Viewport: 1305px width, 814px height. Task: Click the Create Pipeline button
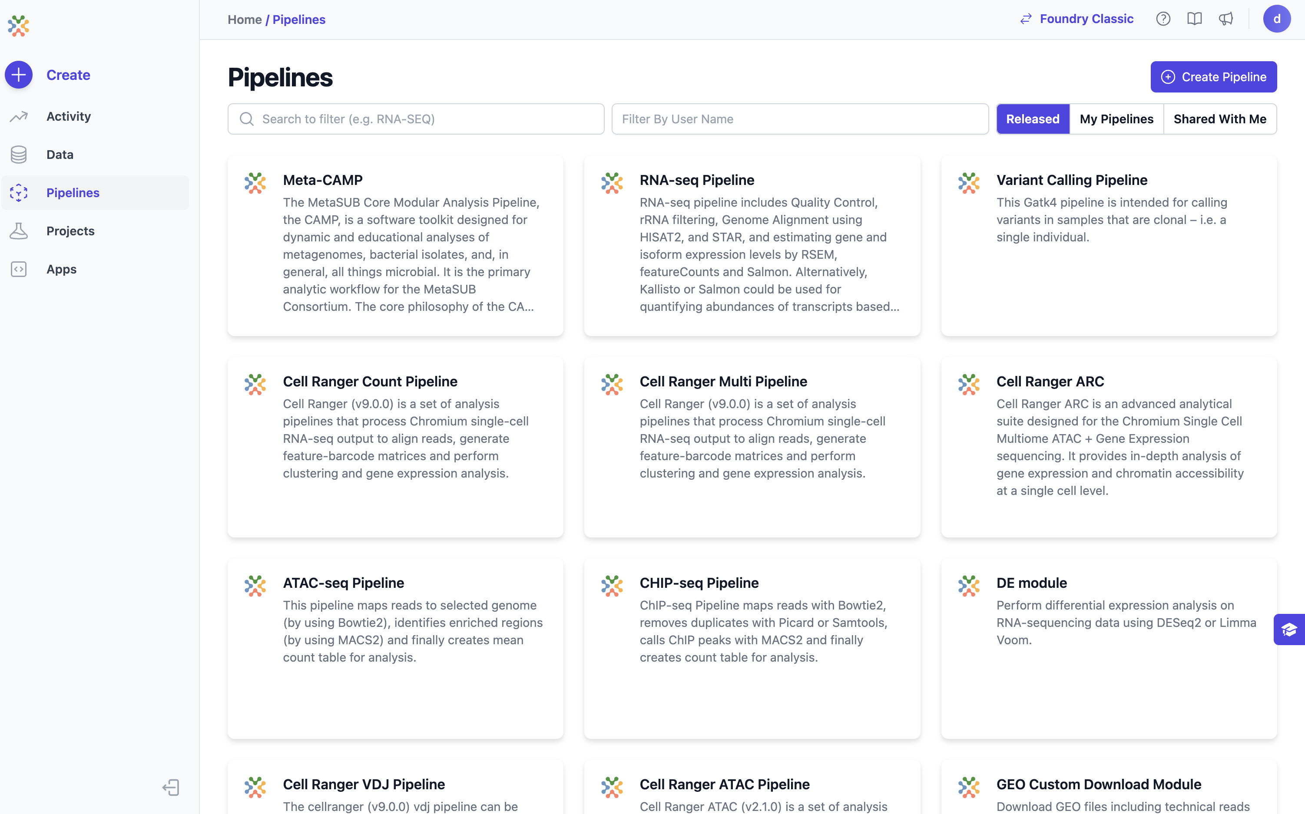point(1213,77)
